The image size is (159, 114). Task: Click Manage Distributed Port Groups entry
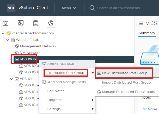click(x=129, y=92)
